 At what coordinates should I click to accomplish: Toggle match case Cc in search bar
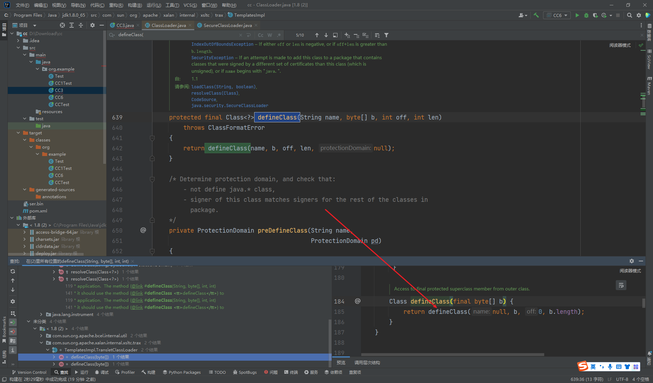(261, 35)
